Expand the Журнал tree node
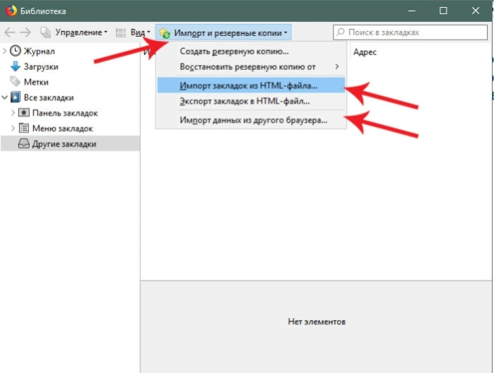The image size is (494, 373). [x=4, y=51]
